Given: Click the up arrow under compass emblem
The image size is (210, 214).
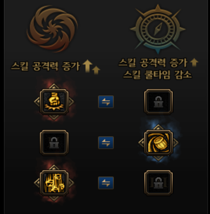Looking at the screenshot, I should point(194,62).
